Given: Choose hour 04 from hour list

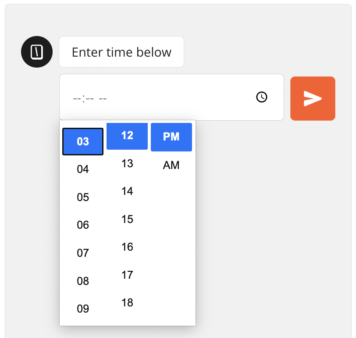Looking at the screenshot, I should click(x=83, y=169).
